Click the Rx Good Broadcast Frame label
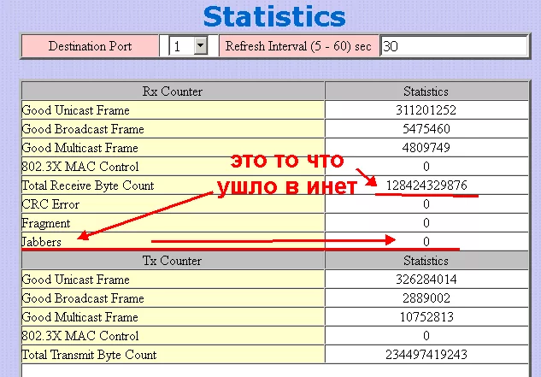The width and height of the screenshot is (541, 377). 83,129
